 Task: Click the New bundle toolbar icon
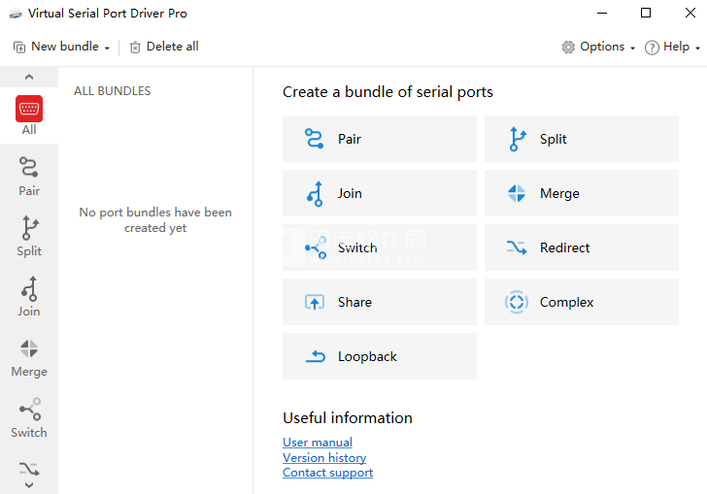pos(19,48)
